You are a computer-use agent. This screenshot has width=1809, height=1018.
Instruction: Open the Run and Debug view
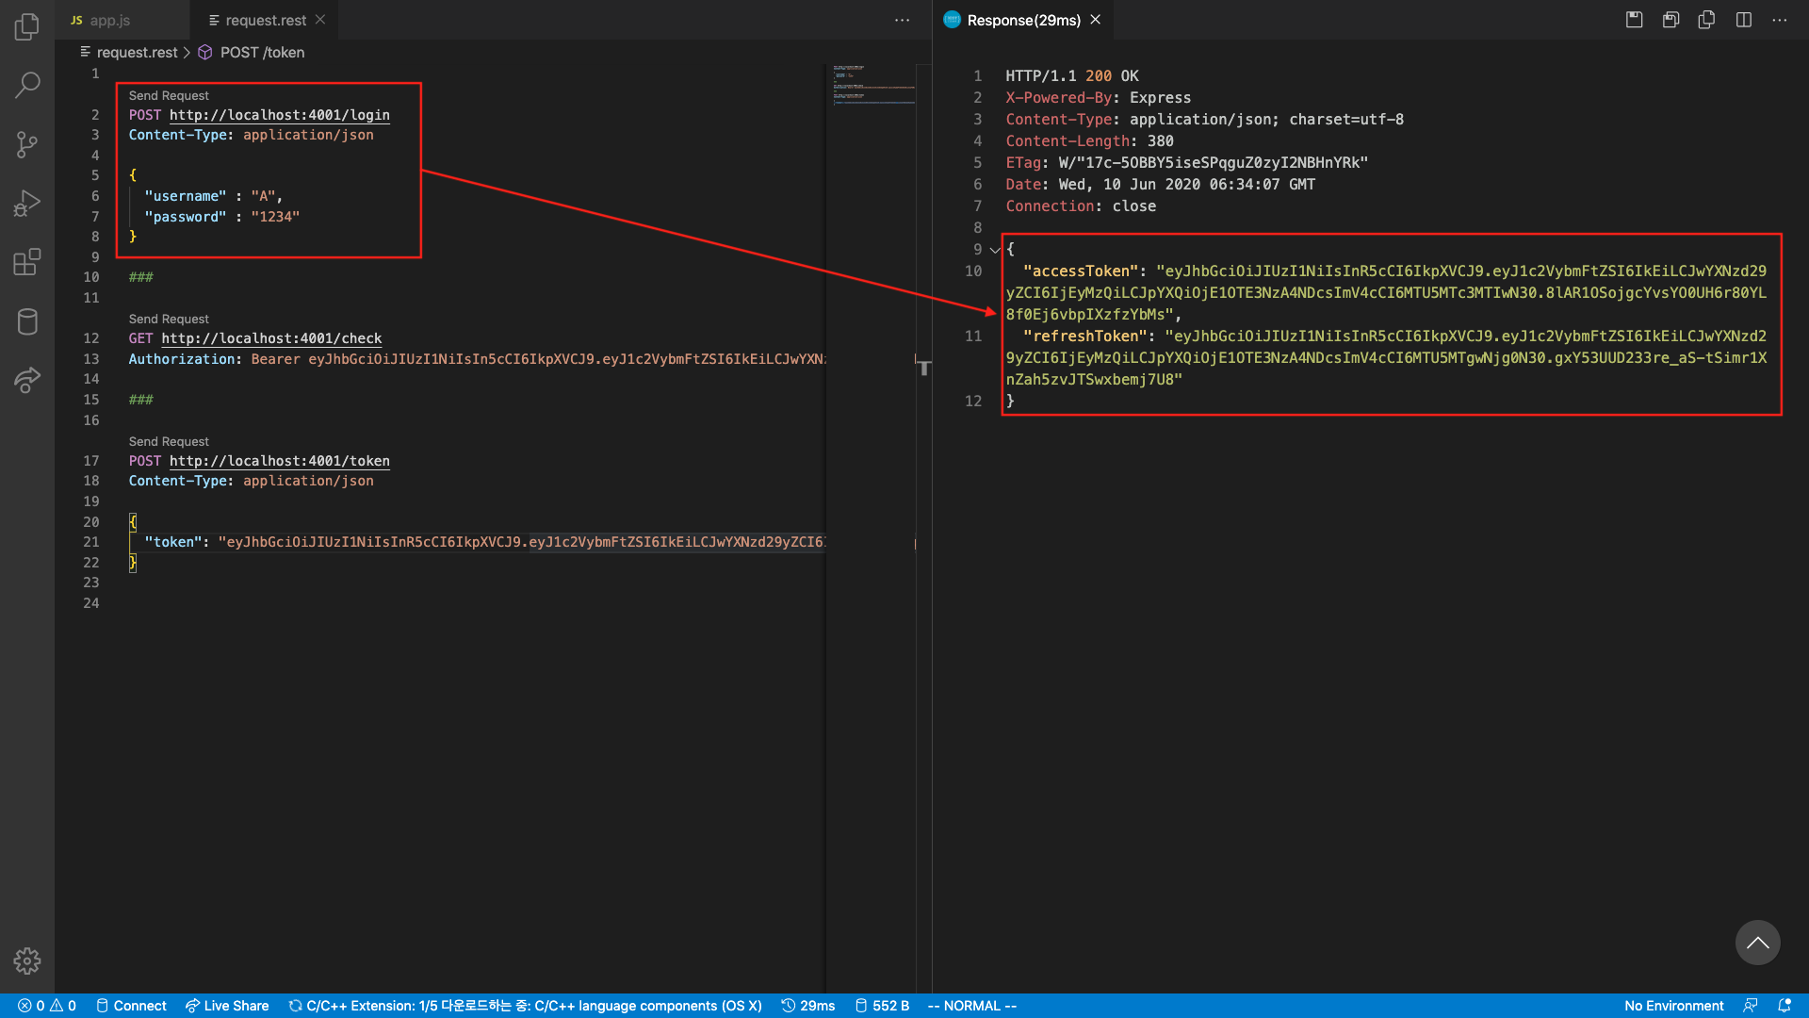click(27, 203)
